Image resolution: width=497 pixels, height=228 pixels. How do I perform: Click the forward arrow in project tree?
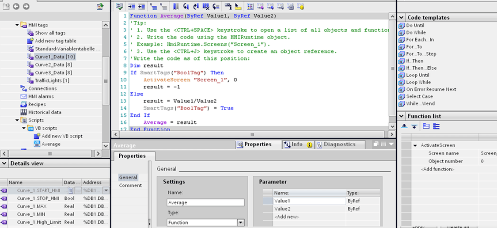point(26,6)
